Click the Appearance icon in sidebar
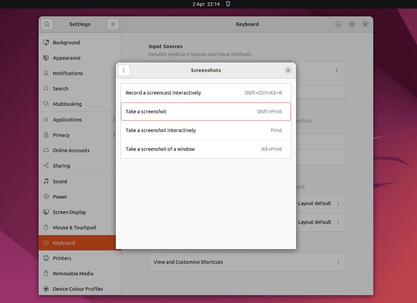 pos(46,58)
